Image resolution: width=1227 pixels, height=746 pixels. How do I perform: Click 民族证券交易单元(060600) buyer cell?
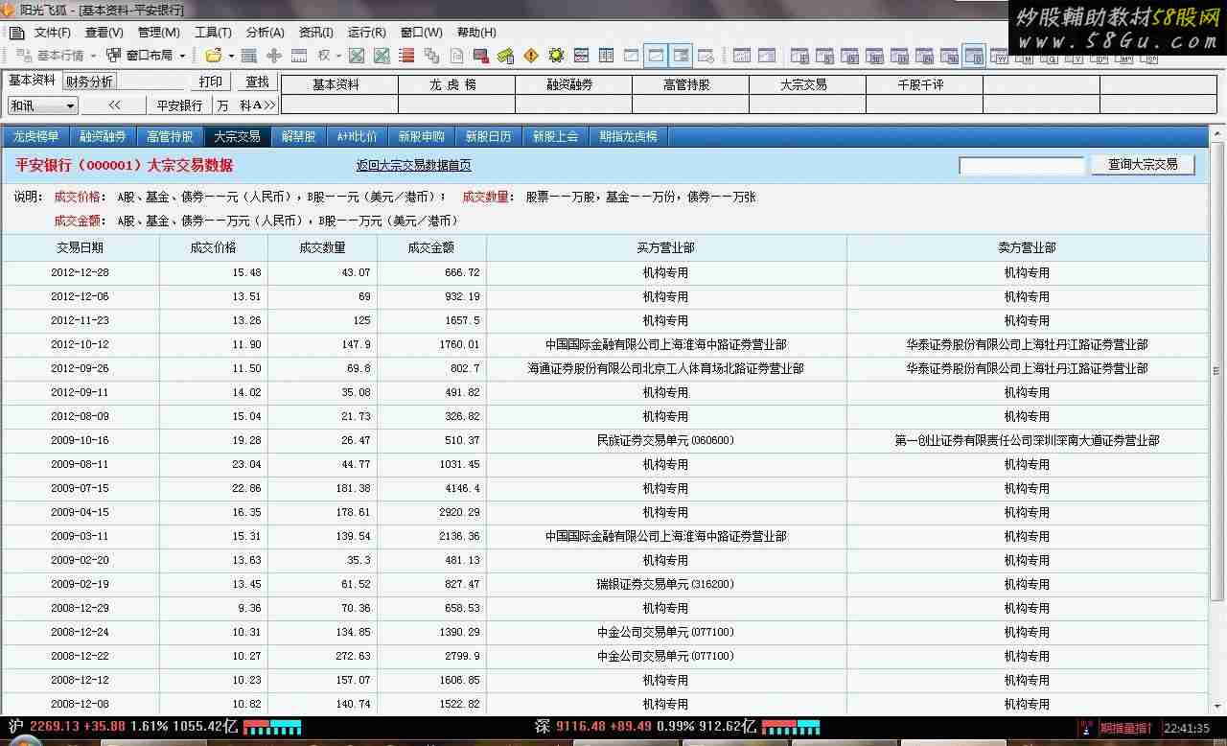(666, 440)
